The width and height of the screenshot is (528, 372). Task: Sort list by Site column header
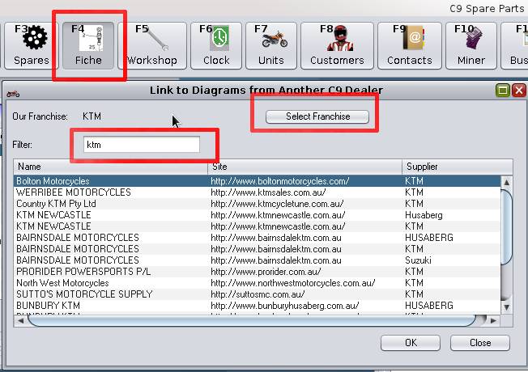click(x=304, y=167)
